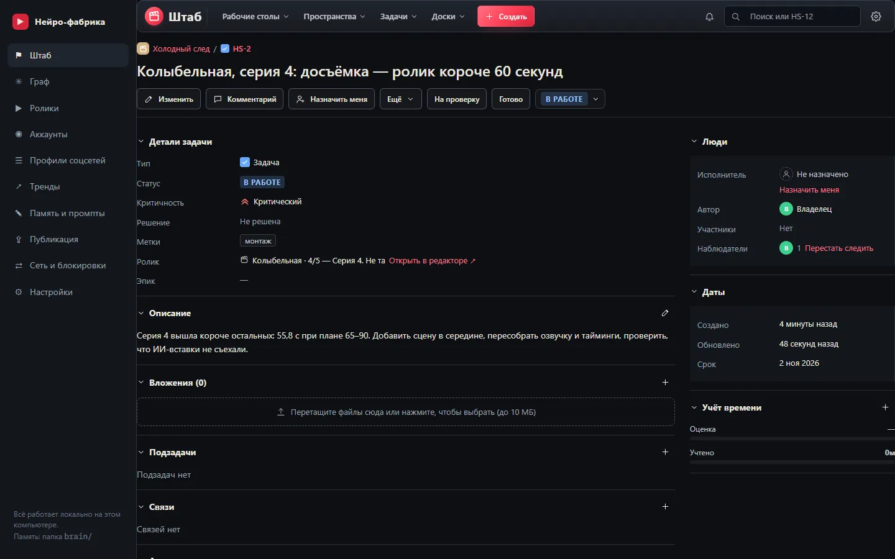Click the search magnifier icon
The width and height of the screenshot is (895, 559).
pos(736,17)
